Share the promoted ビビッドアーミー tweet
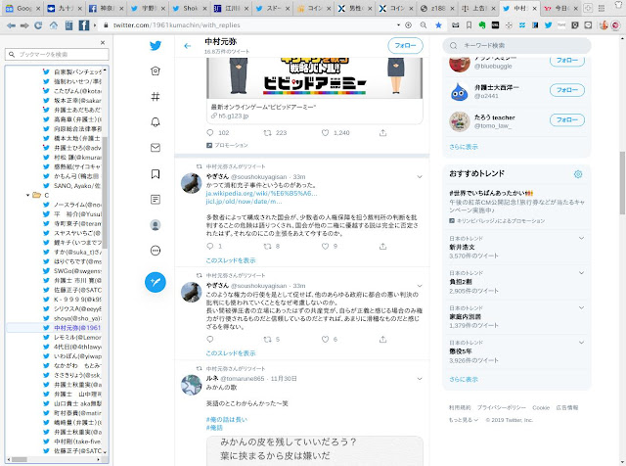The height and width of the screenshot is (466, 626). coord(382,133)
